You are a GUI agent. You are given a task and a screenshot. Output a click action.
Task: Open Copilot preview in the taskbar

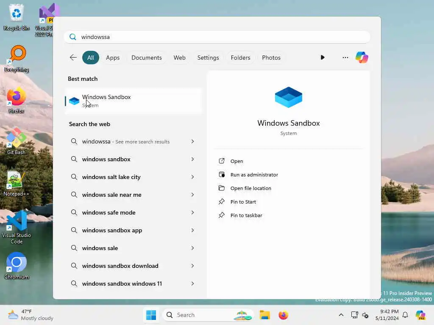[420, 315]
